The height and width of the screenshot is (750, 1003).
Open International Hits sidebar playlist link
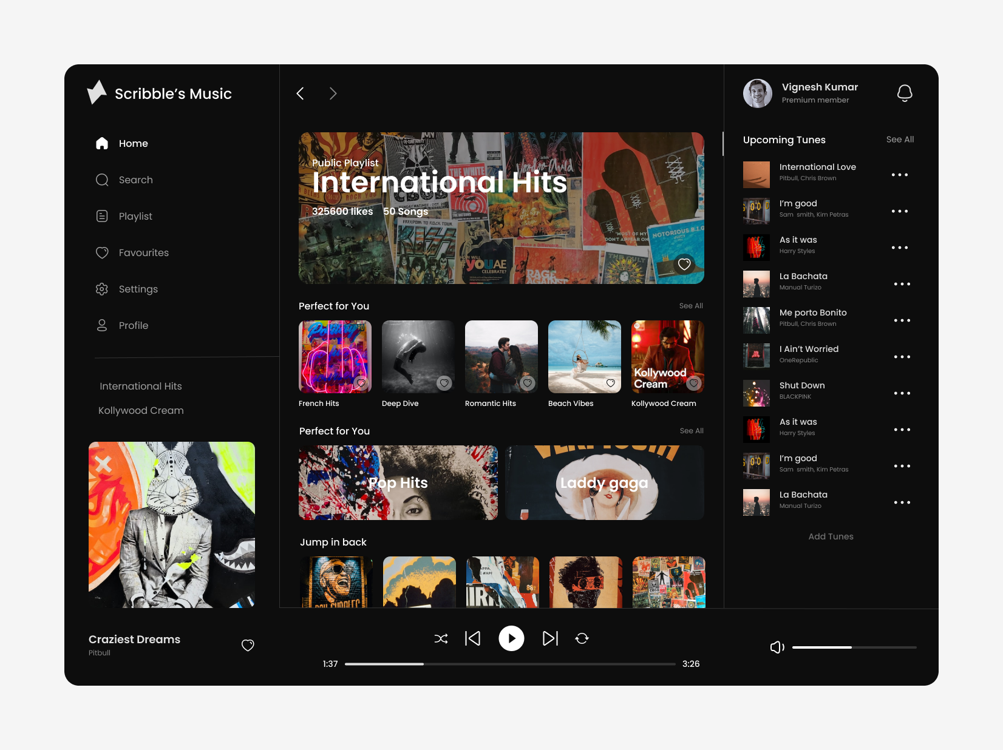click(x=141, y=386)
